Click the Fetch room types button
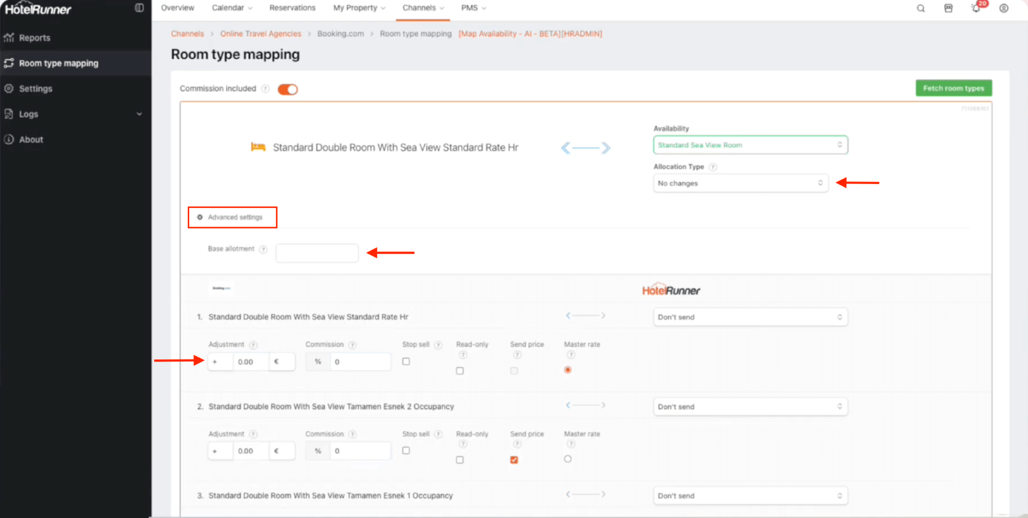Screen dimensions: 1028x518 pos(953,88)
